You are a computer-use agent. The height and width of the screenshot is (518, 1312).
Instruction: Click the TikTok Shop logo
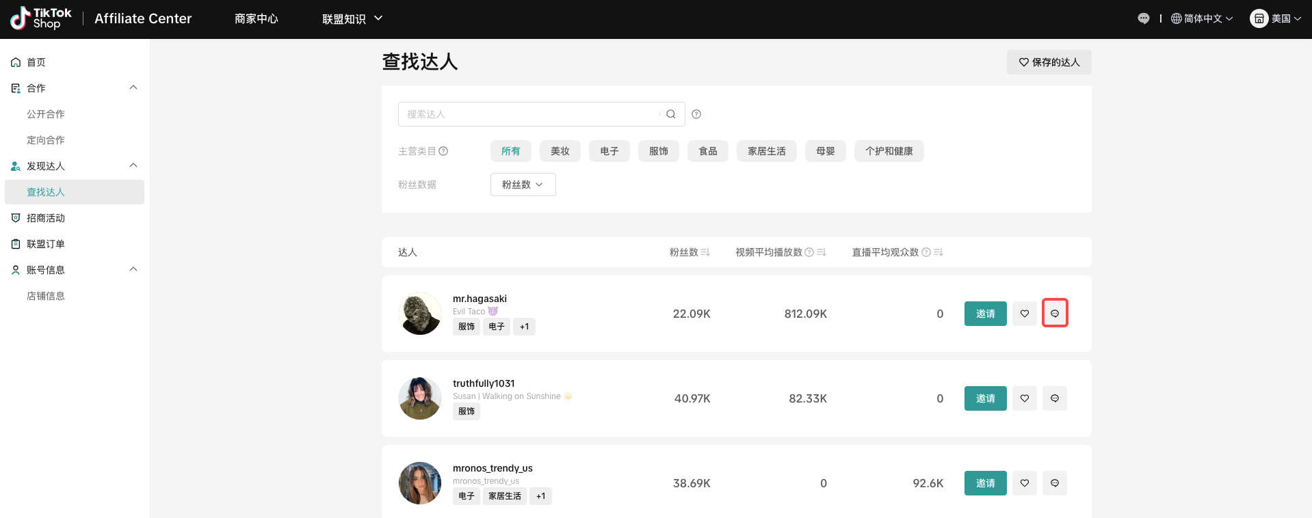point(41,18)
